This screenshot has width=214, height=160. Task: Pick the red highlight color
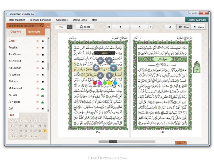point(95,83)
